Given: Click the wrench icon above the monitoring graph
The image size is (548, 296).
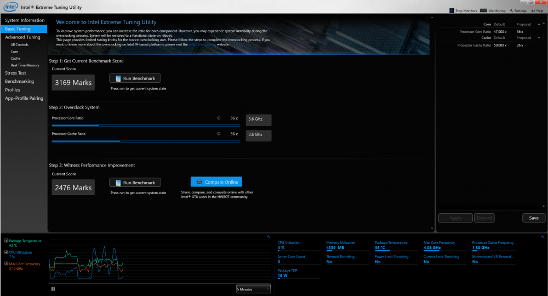Looking at the screenshot, I should pyautogui.click(x=269, y=237).
